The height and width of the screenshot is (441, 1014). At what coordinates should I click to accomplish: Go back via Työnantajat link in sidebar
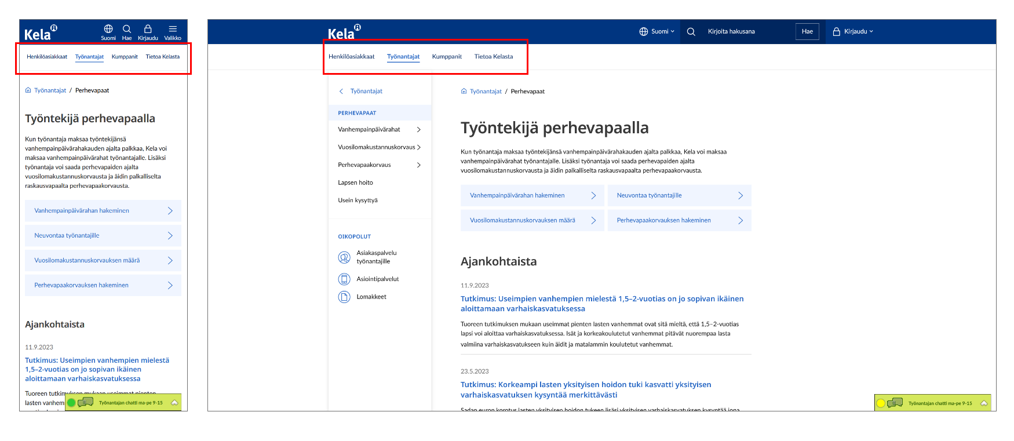[x=366, y=92]
